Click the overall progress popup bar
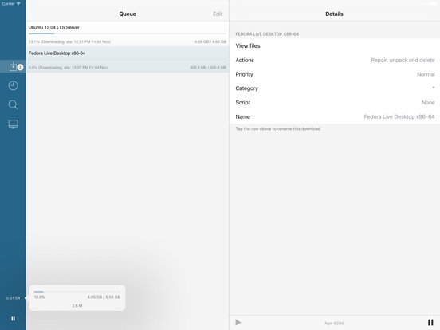Screen dimensions: 440x330 [77, 292]
